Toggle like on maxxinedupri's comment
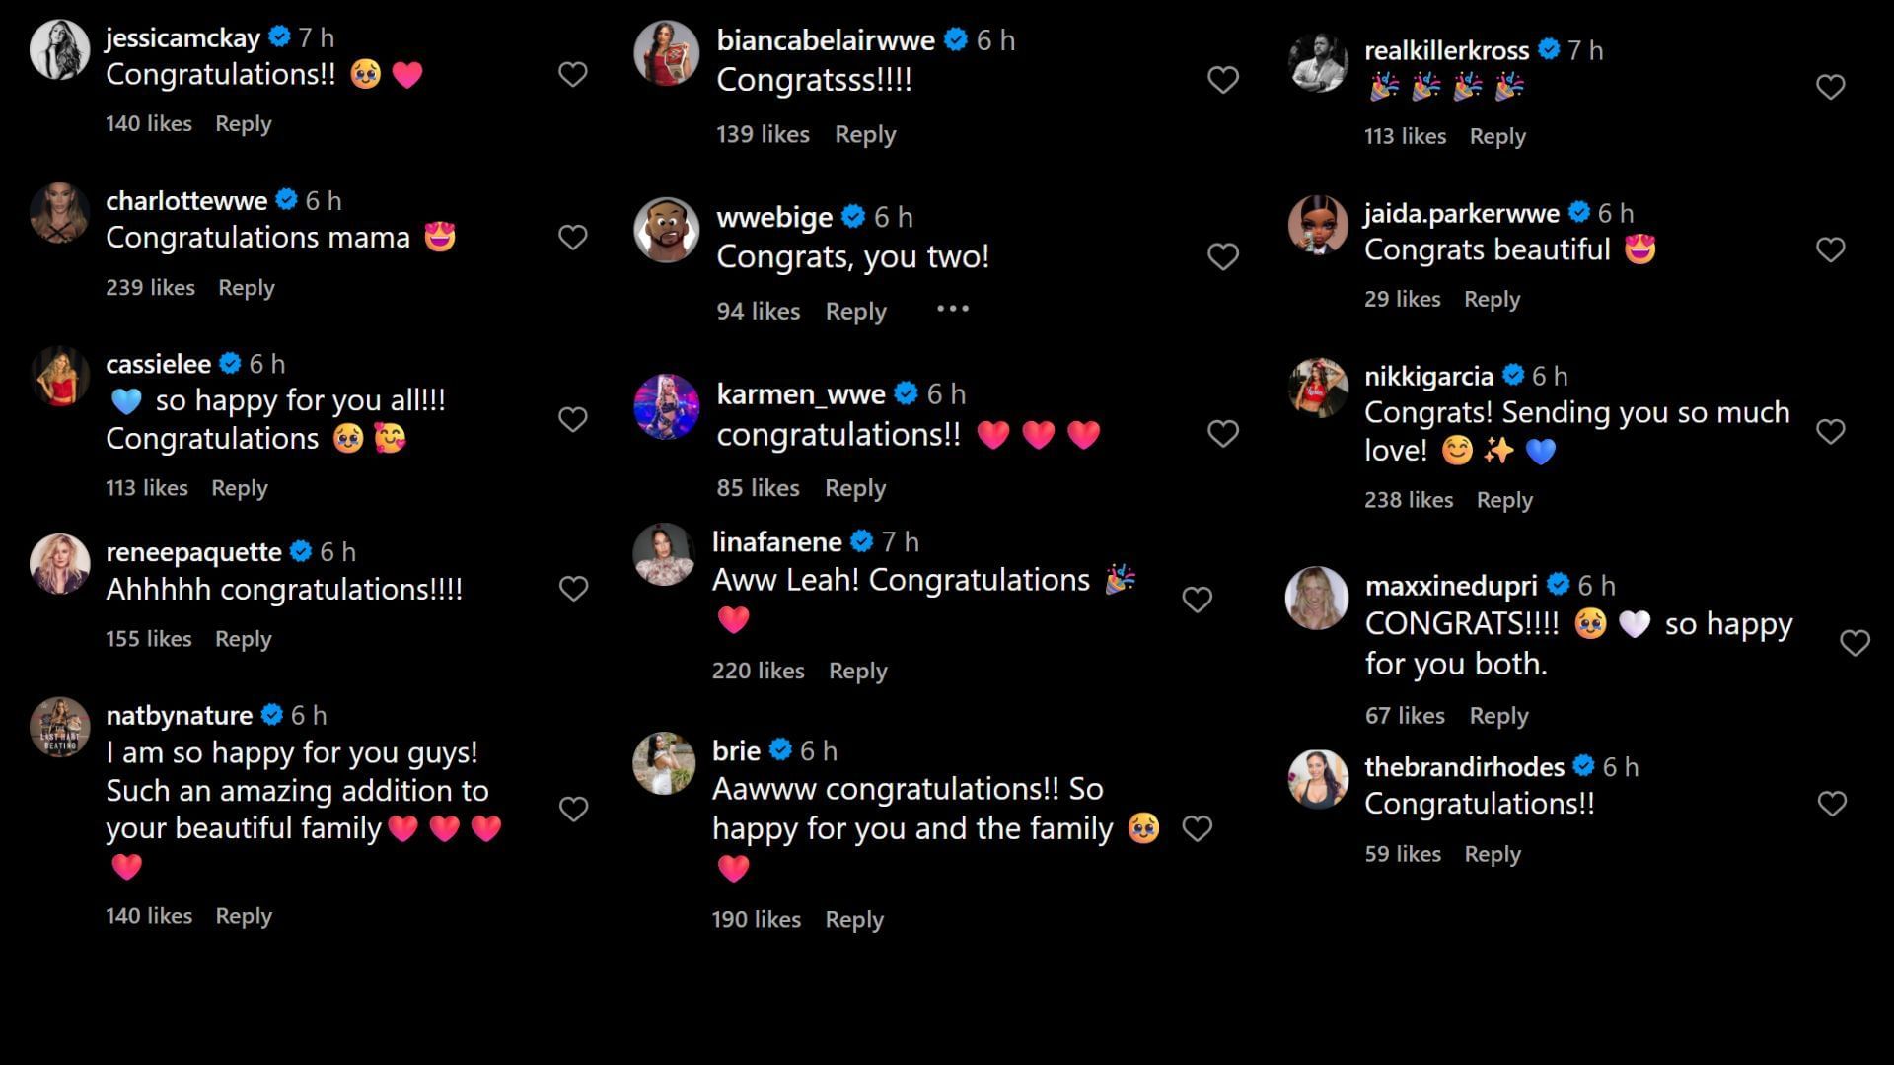The height and width of the screenshot is (1065, 1894). pyautogui.click(x=1855, y=644)
